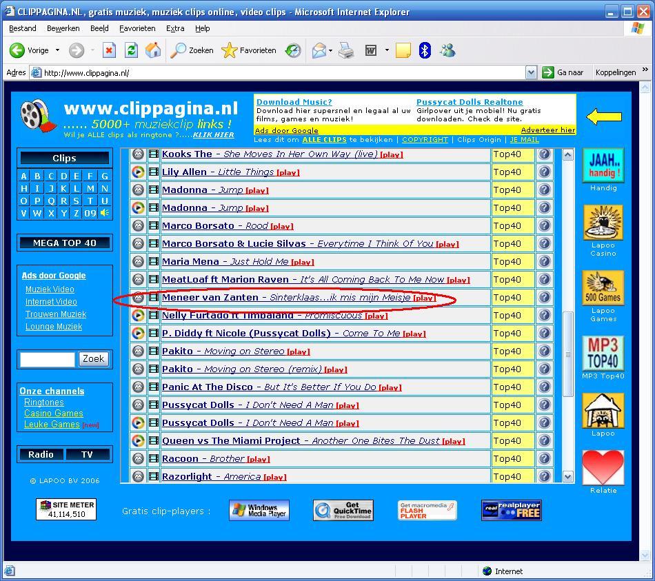Open the Mail button dropdown arrow
The height and width of the screenshot is (581, 655).
point(330,50)
